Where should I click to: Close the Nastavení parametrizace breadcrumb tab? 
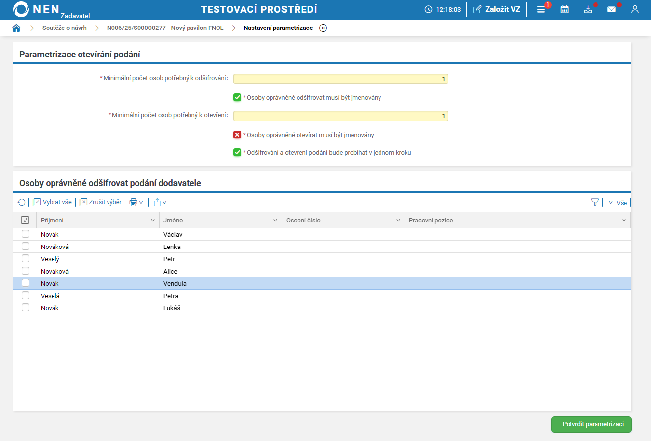click(x=323, y=28)
